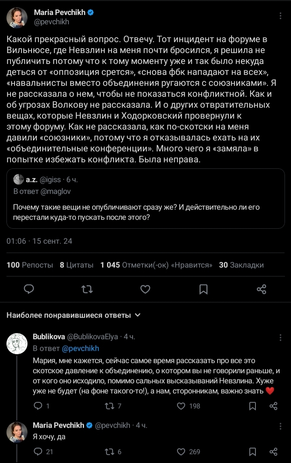Open more options for main tweet
This screenshot has height=463, width=291.
281,16
